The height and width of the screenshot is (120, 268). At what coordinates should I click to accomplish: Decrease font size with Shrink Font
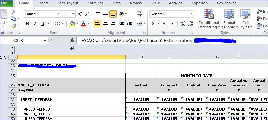(87, 14)
